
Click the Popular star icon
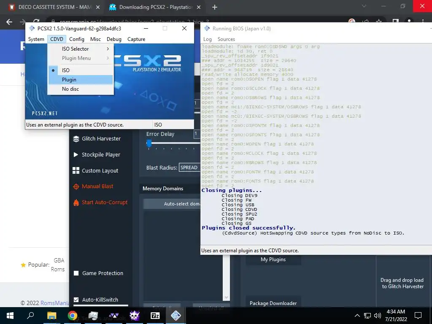[x=24, y=265]
